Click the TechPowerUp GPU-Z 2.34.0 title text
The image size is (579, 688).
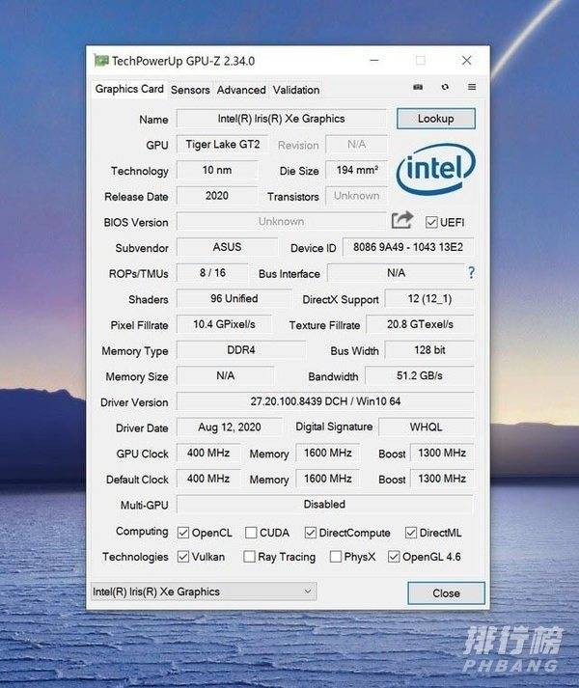coord(183,61)
